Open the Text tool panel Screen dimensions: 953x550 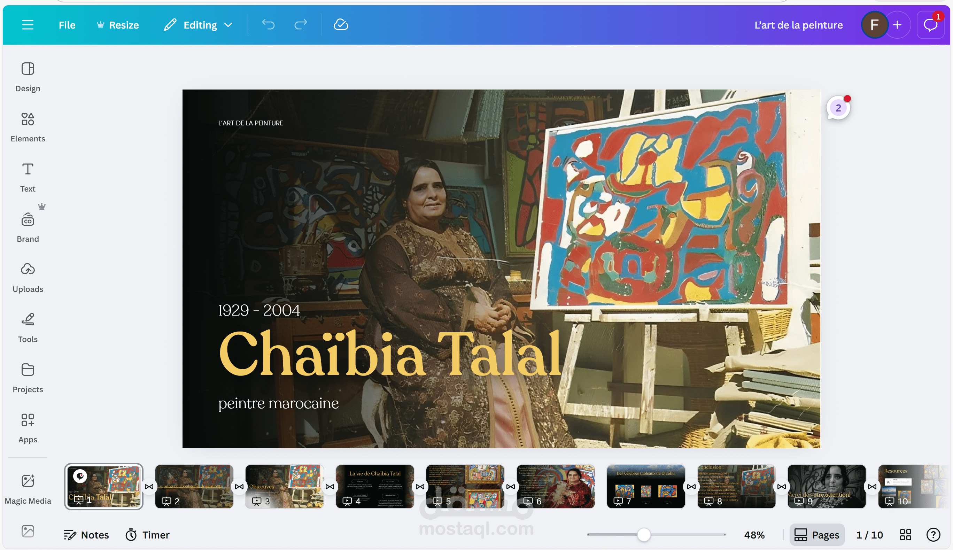point(28,178)
